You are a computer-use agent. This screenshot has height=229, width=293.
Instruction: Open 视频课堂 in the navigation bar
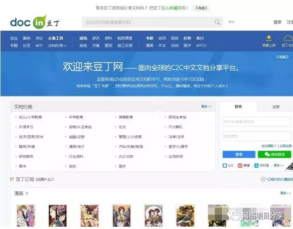125,38
